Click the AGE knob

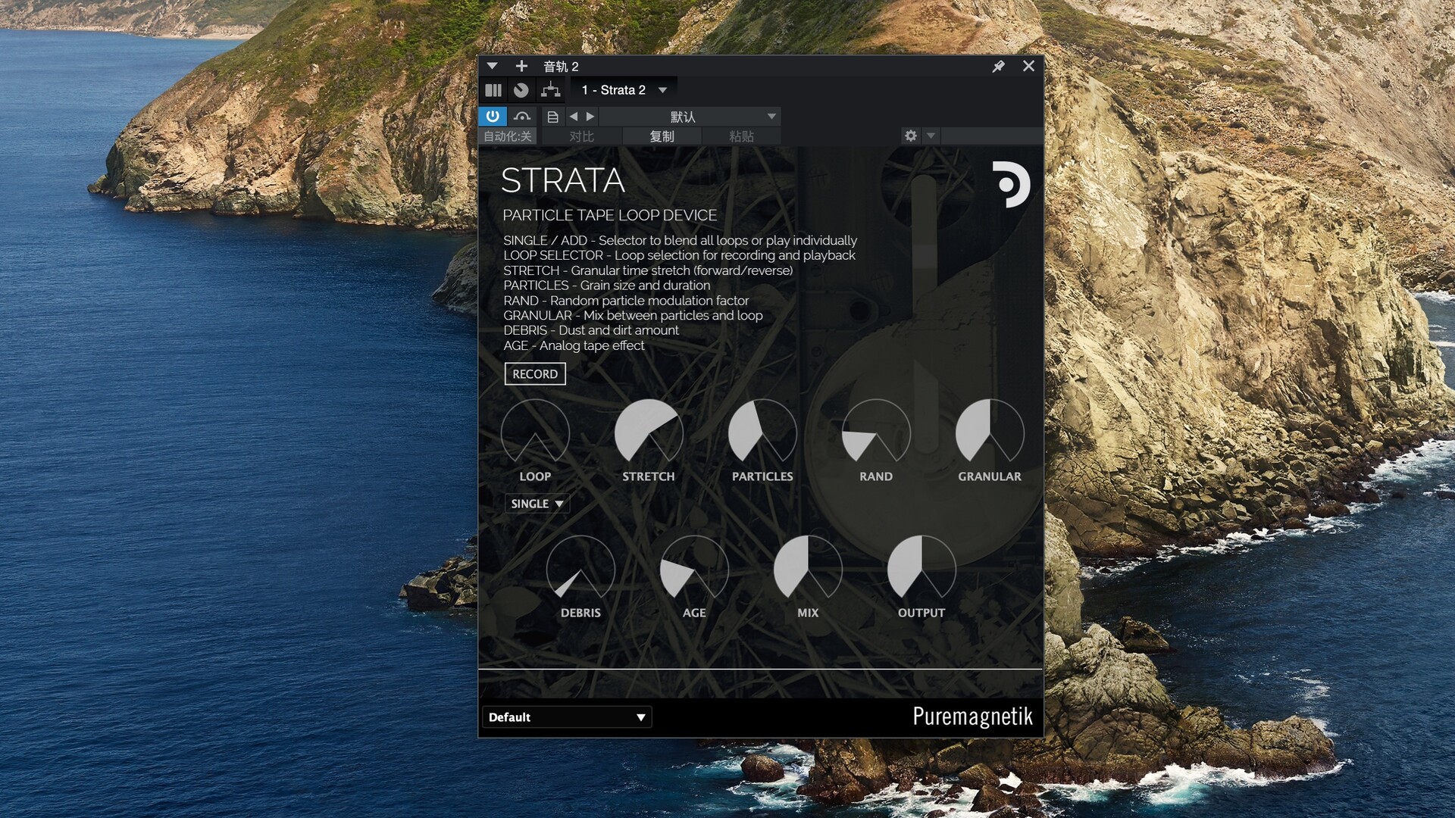coord(694,568)
